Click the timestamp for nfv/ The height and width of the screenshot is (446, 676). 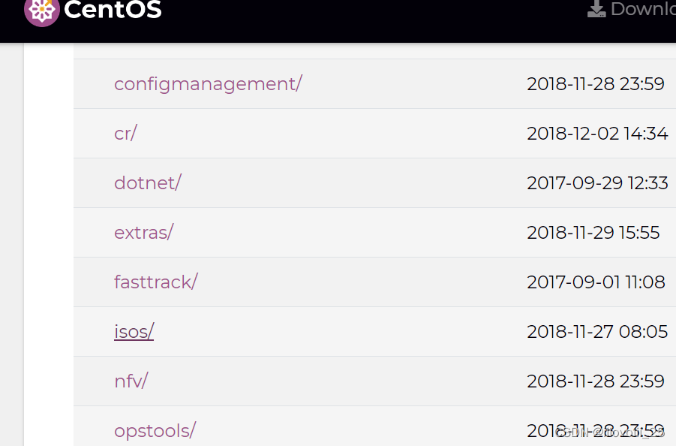point(596,381)
